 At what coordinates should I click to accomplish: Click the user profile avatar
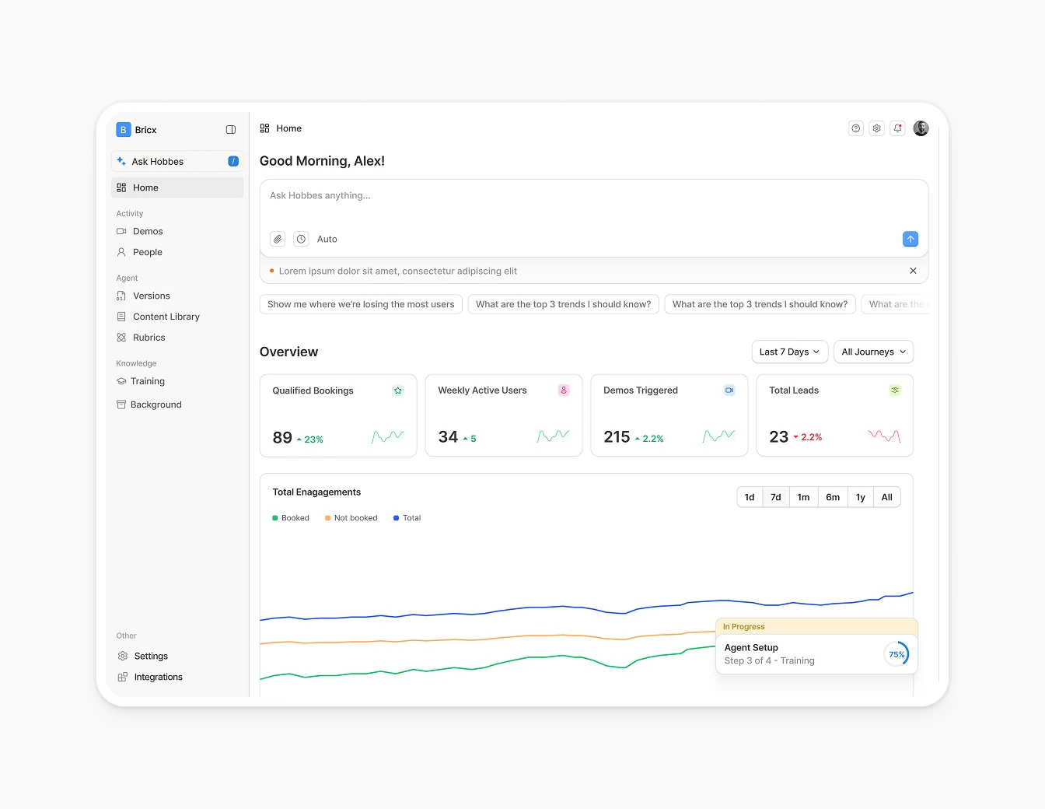click(921, 128)
